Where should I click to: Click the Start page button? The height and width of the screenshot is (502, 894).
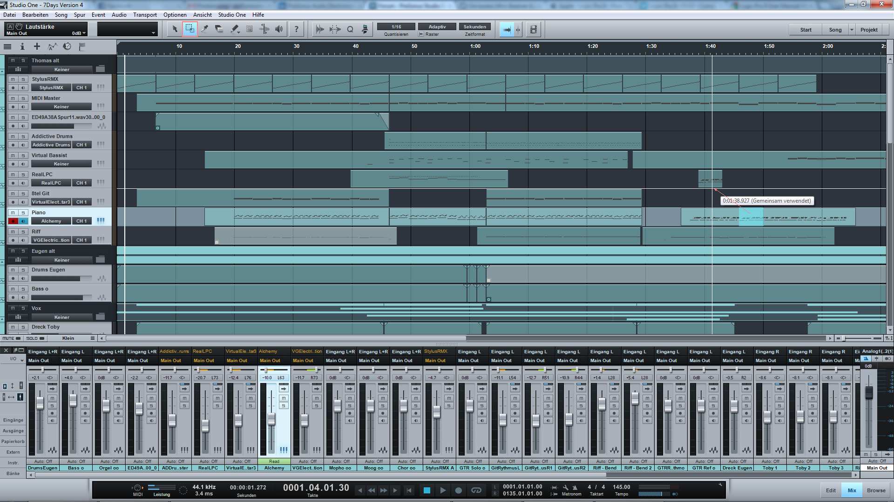click(x=806, y=30)
